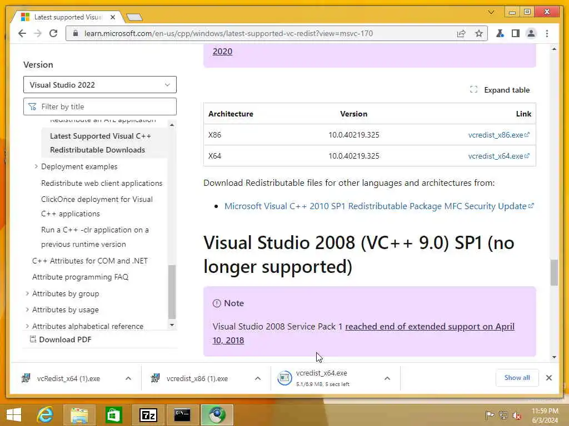The height and width of the screenshot is (426, 569).
Task: Click the X64 row version 10.0.40219.325
Action: 353,156
